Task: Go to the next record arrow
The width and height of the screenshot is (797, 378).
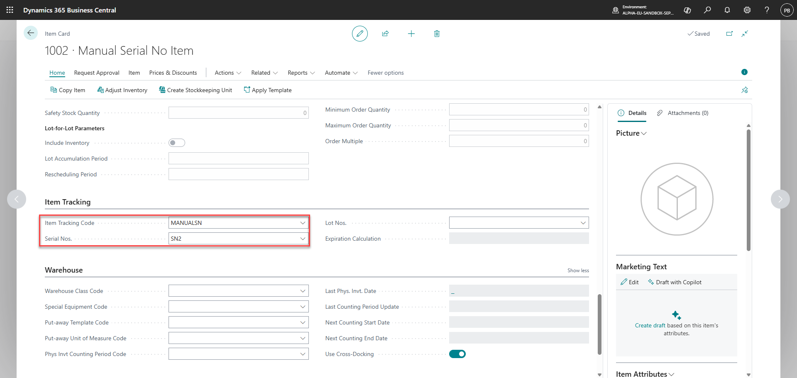Action: (x=780, y=199)
